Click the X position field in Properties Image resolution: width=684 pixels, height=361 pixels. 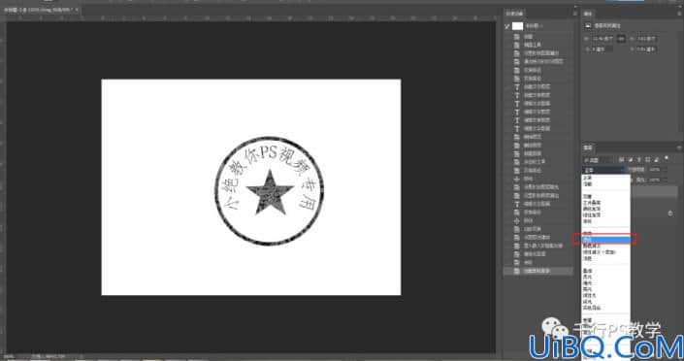click(x=602, y=49)
